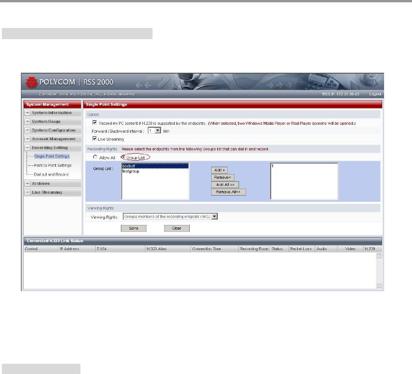Viewport: 412px width, 374px height.
Task: Expand the Archives section
Action: (x=27, y=184)
